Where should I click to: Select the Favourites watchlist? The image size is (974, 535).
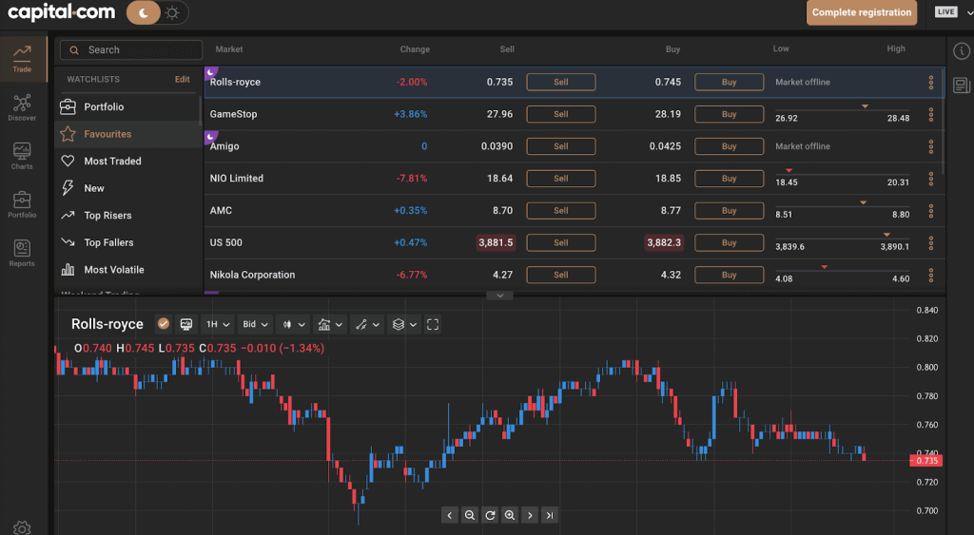pyautogui.click(x=129, y=134)
